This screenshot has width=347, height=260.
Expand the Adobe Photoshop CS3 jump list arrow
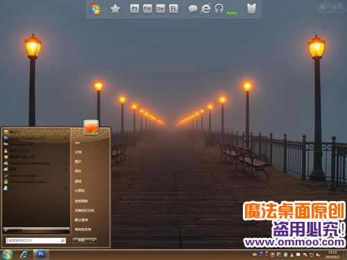67,138
